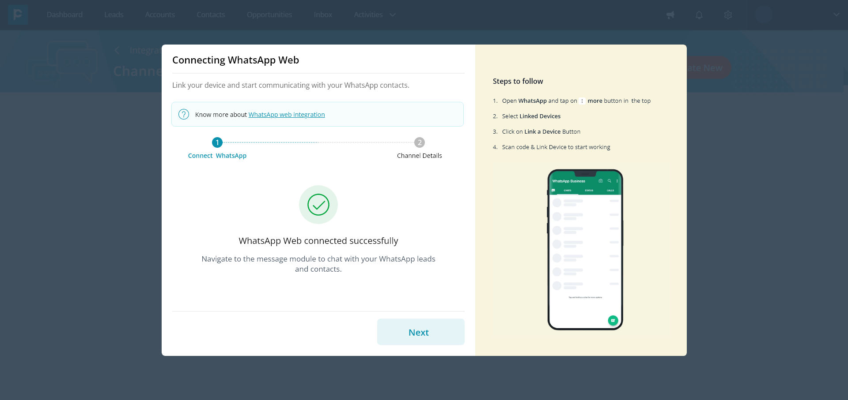This screenshot has width=848, height=400.
Task: Open the Accounts menu
Action: coord(160,15)
